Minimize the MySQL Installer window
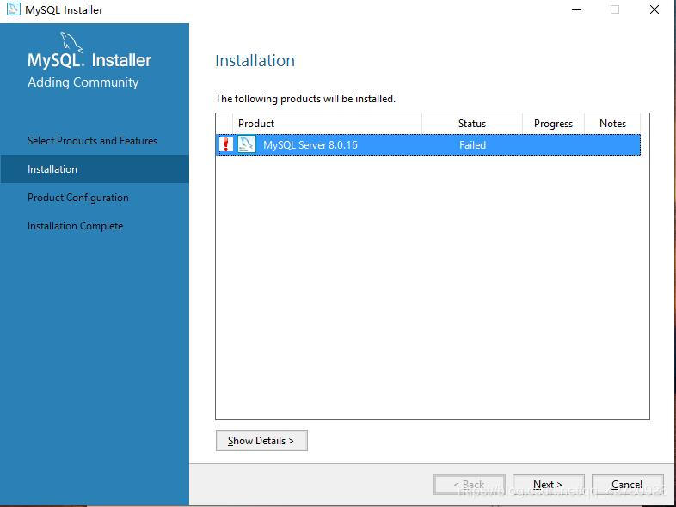Screen dimensions: 676x507 (x=576, y=9)
